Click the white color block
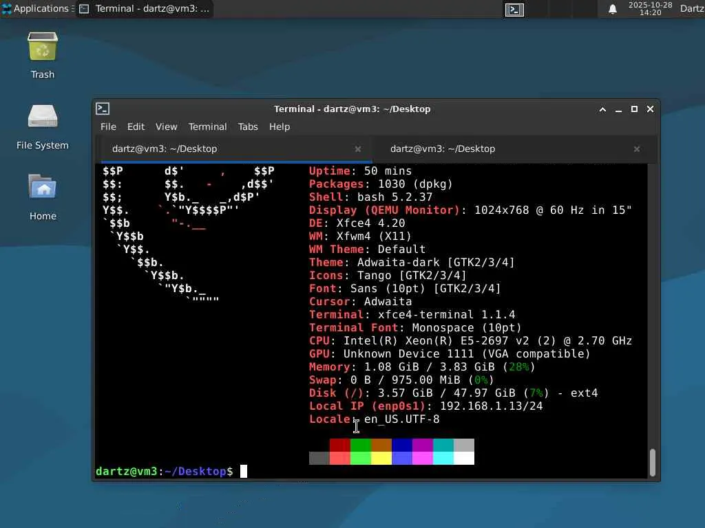Image resolution: width=705 pixels, height=528 pixels. click(464, 458)
